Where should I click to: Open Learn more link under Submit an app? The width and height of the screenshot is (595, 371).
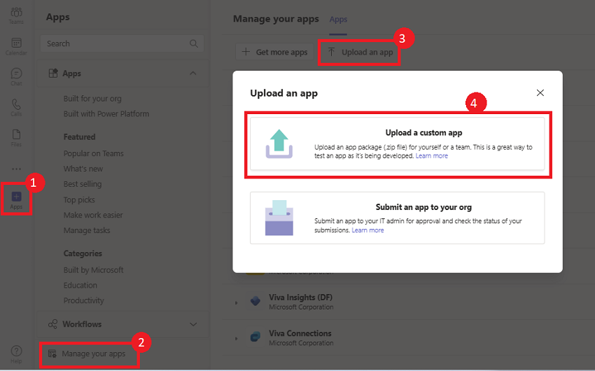coord(367,230)
